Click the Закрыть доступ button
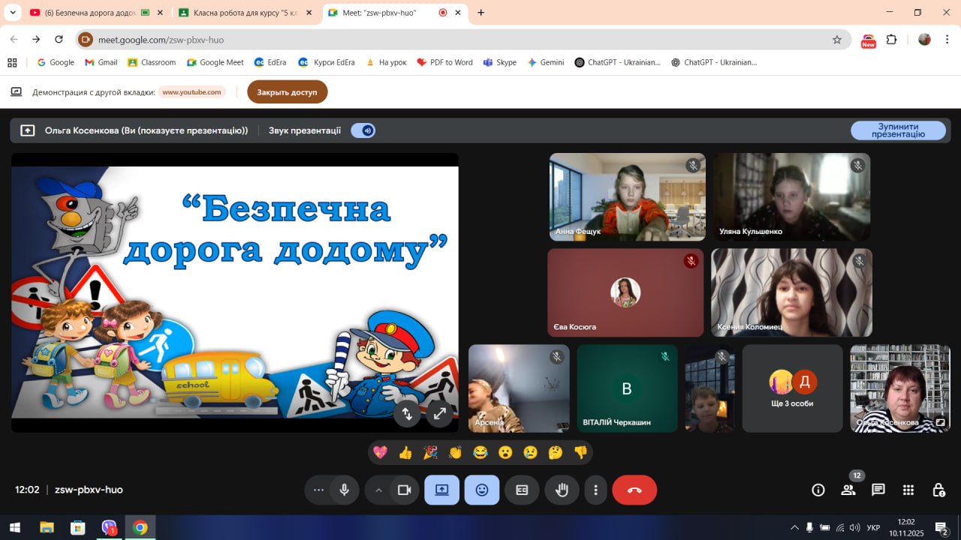The image size is (961, 540). point(287,92)
